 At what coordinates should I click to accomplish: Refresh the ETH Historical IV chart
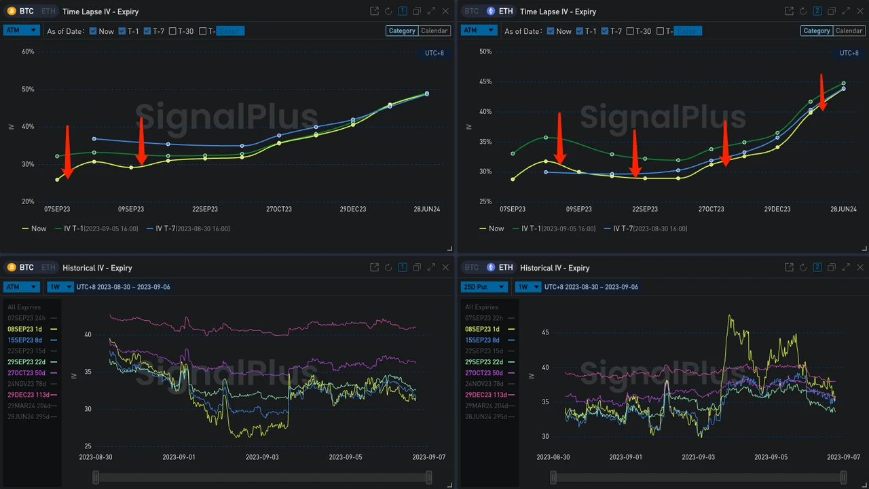click(803, 268)
